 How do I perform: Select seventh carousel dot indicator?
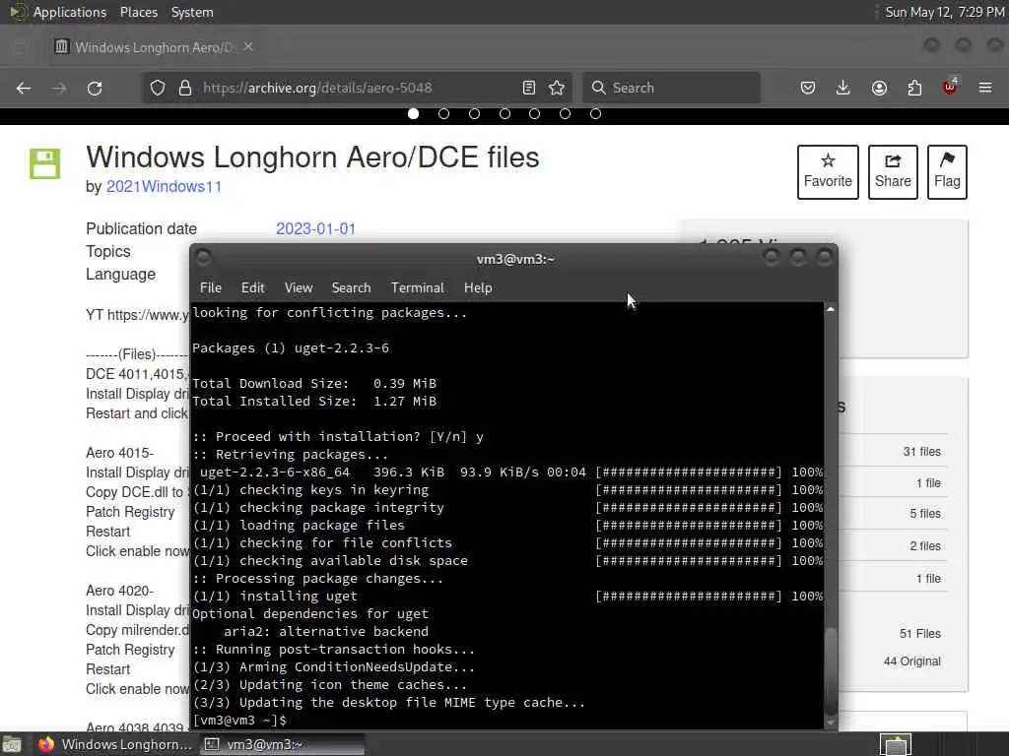pyautogui.click(x=596, y=114)
